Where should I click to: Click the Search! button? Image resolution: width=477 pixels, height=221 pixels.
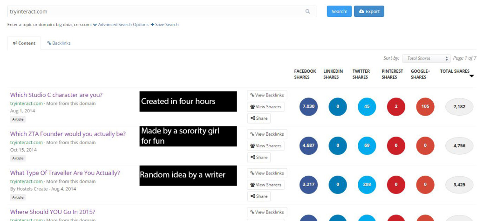[339, 11]
